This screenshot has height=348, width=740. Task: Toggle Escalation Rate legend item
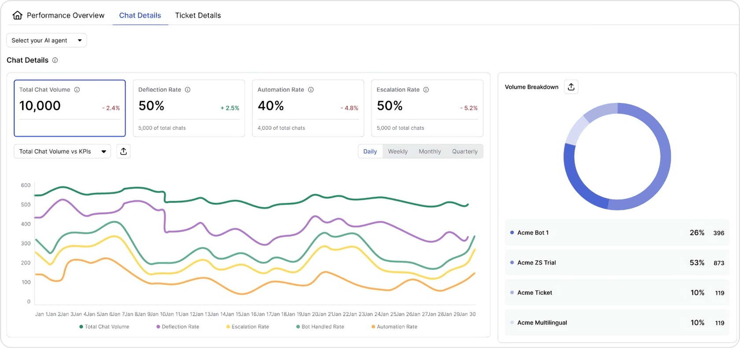248,327
